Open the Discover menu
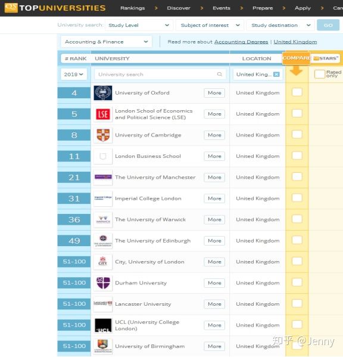The height and width of the screenshot is (357, 343). tap(179, 8)
